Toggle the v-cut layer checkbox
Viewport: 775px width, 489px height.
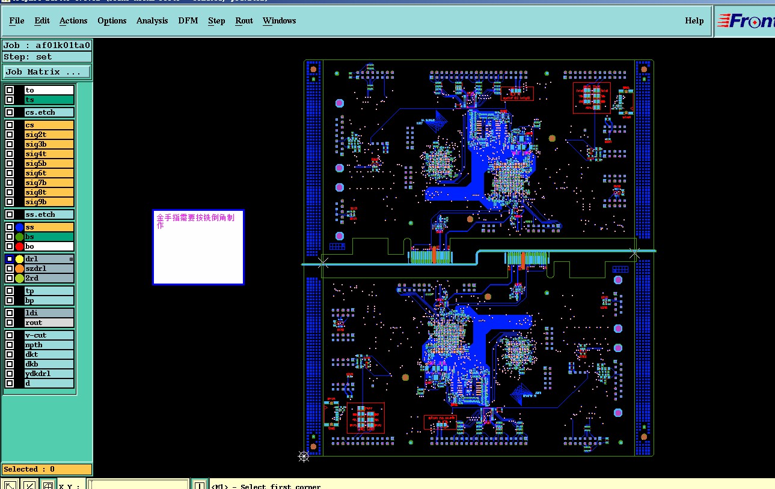pyautogui.click(x=10, y=335)
